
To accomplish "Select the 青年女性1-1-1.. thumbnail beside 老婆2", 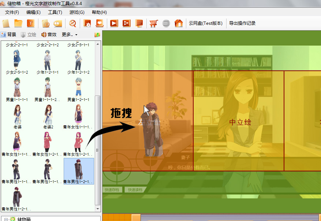I will 78,116.
